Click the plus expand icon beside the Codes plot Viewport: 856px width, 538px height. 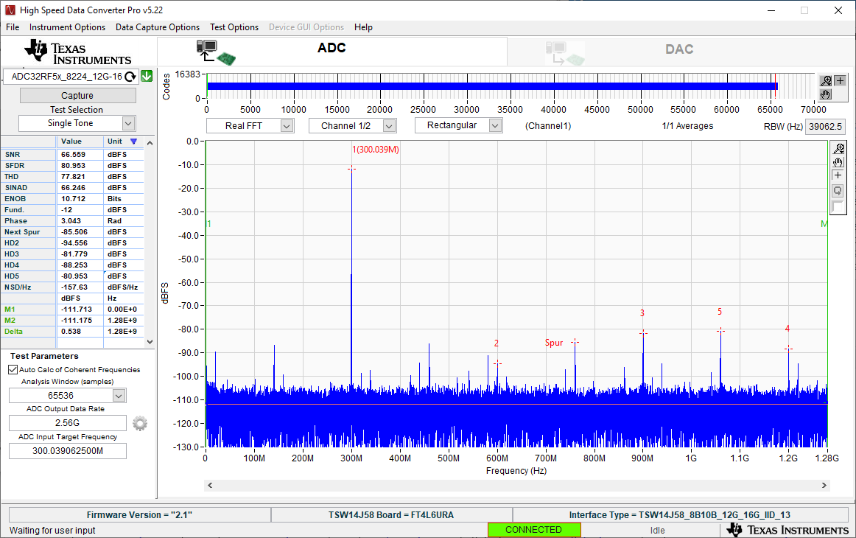pos(840,79)
